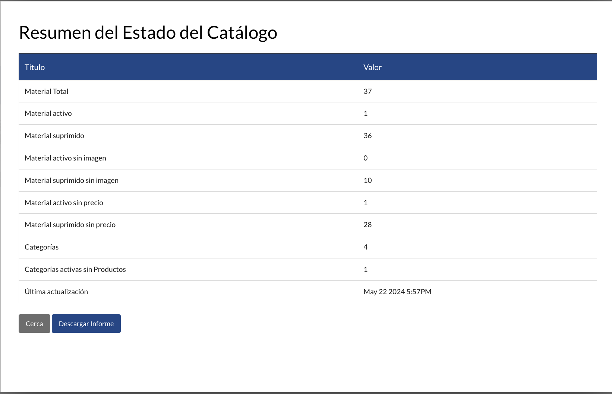612x394 pixels.
Task: Click the Valor column header
Action: click(x=372, y=67)
